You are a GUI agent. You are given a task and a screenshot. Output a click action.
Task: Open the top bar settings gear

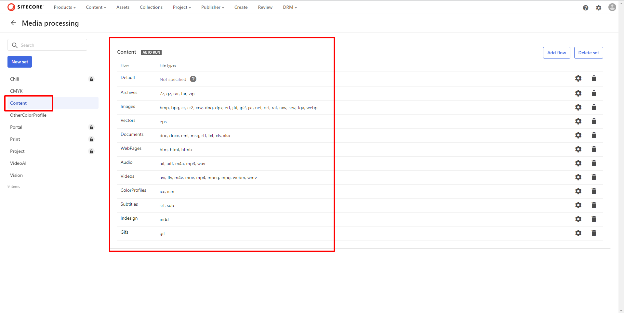599,7
